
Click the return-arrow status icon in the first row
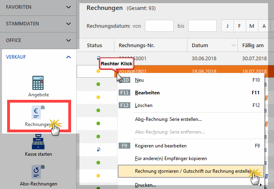click(x=98, y=58)
